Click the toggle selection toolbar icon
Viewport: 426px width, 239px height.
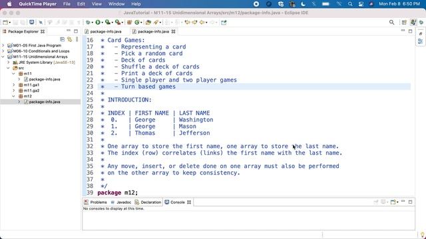pyautogui.click(x=41, y=23)
